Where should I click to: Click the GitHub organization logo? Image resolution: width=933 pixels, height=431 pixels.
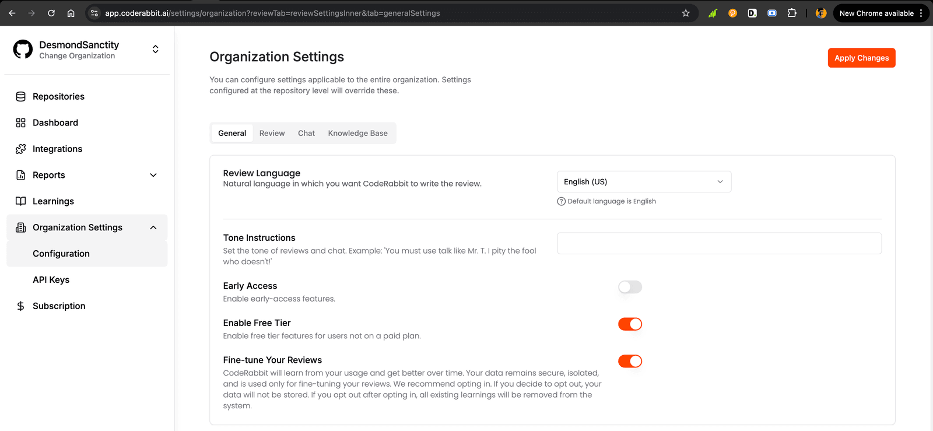click(23, 50)
